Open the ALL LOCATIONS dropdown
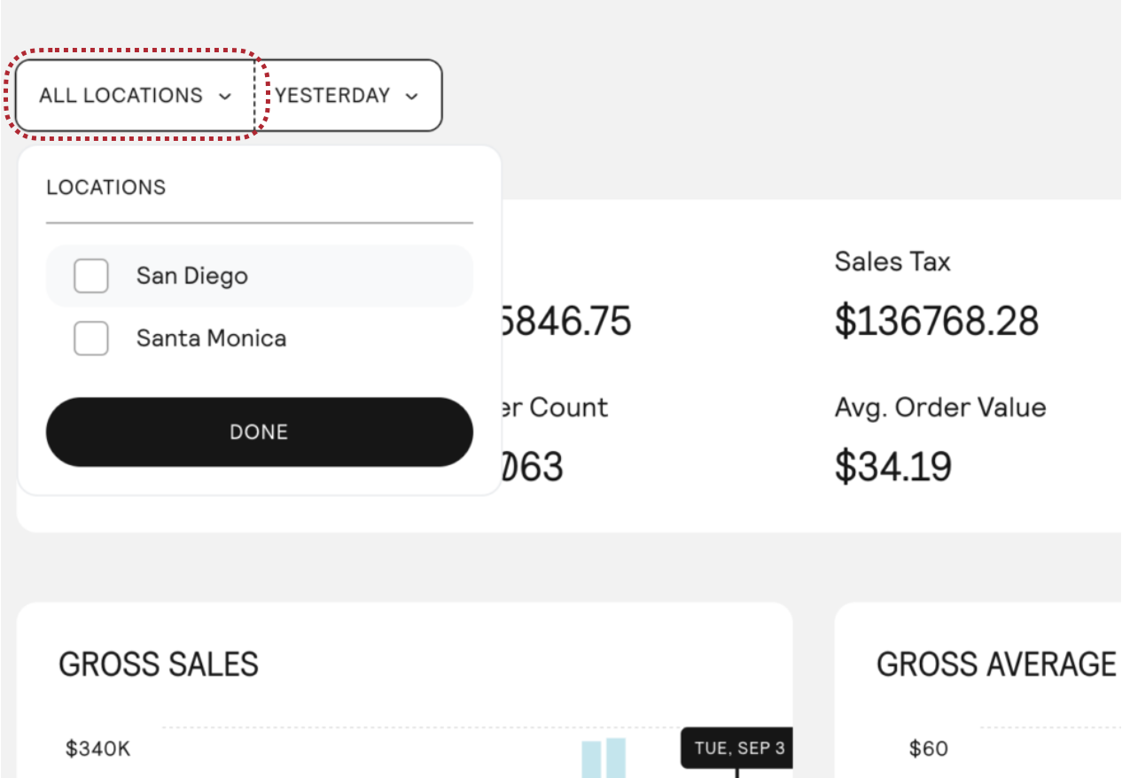This screenshot has height=778, width=1122. point(121,96)
